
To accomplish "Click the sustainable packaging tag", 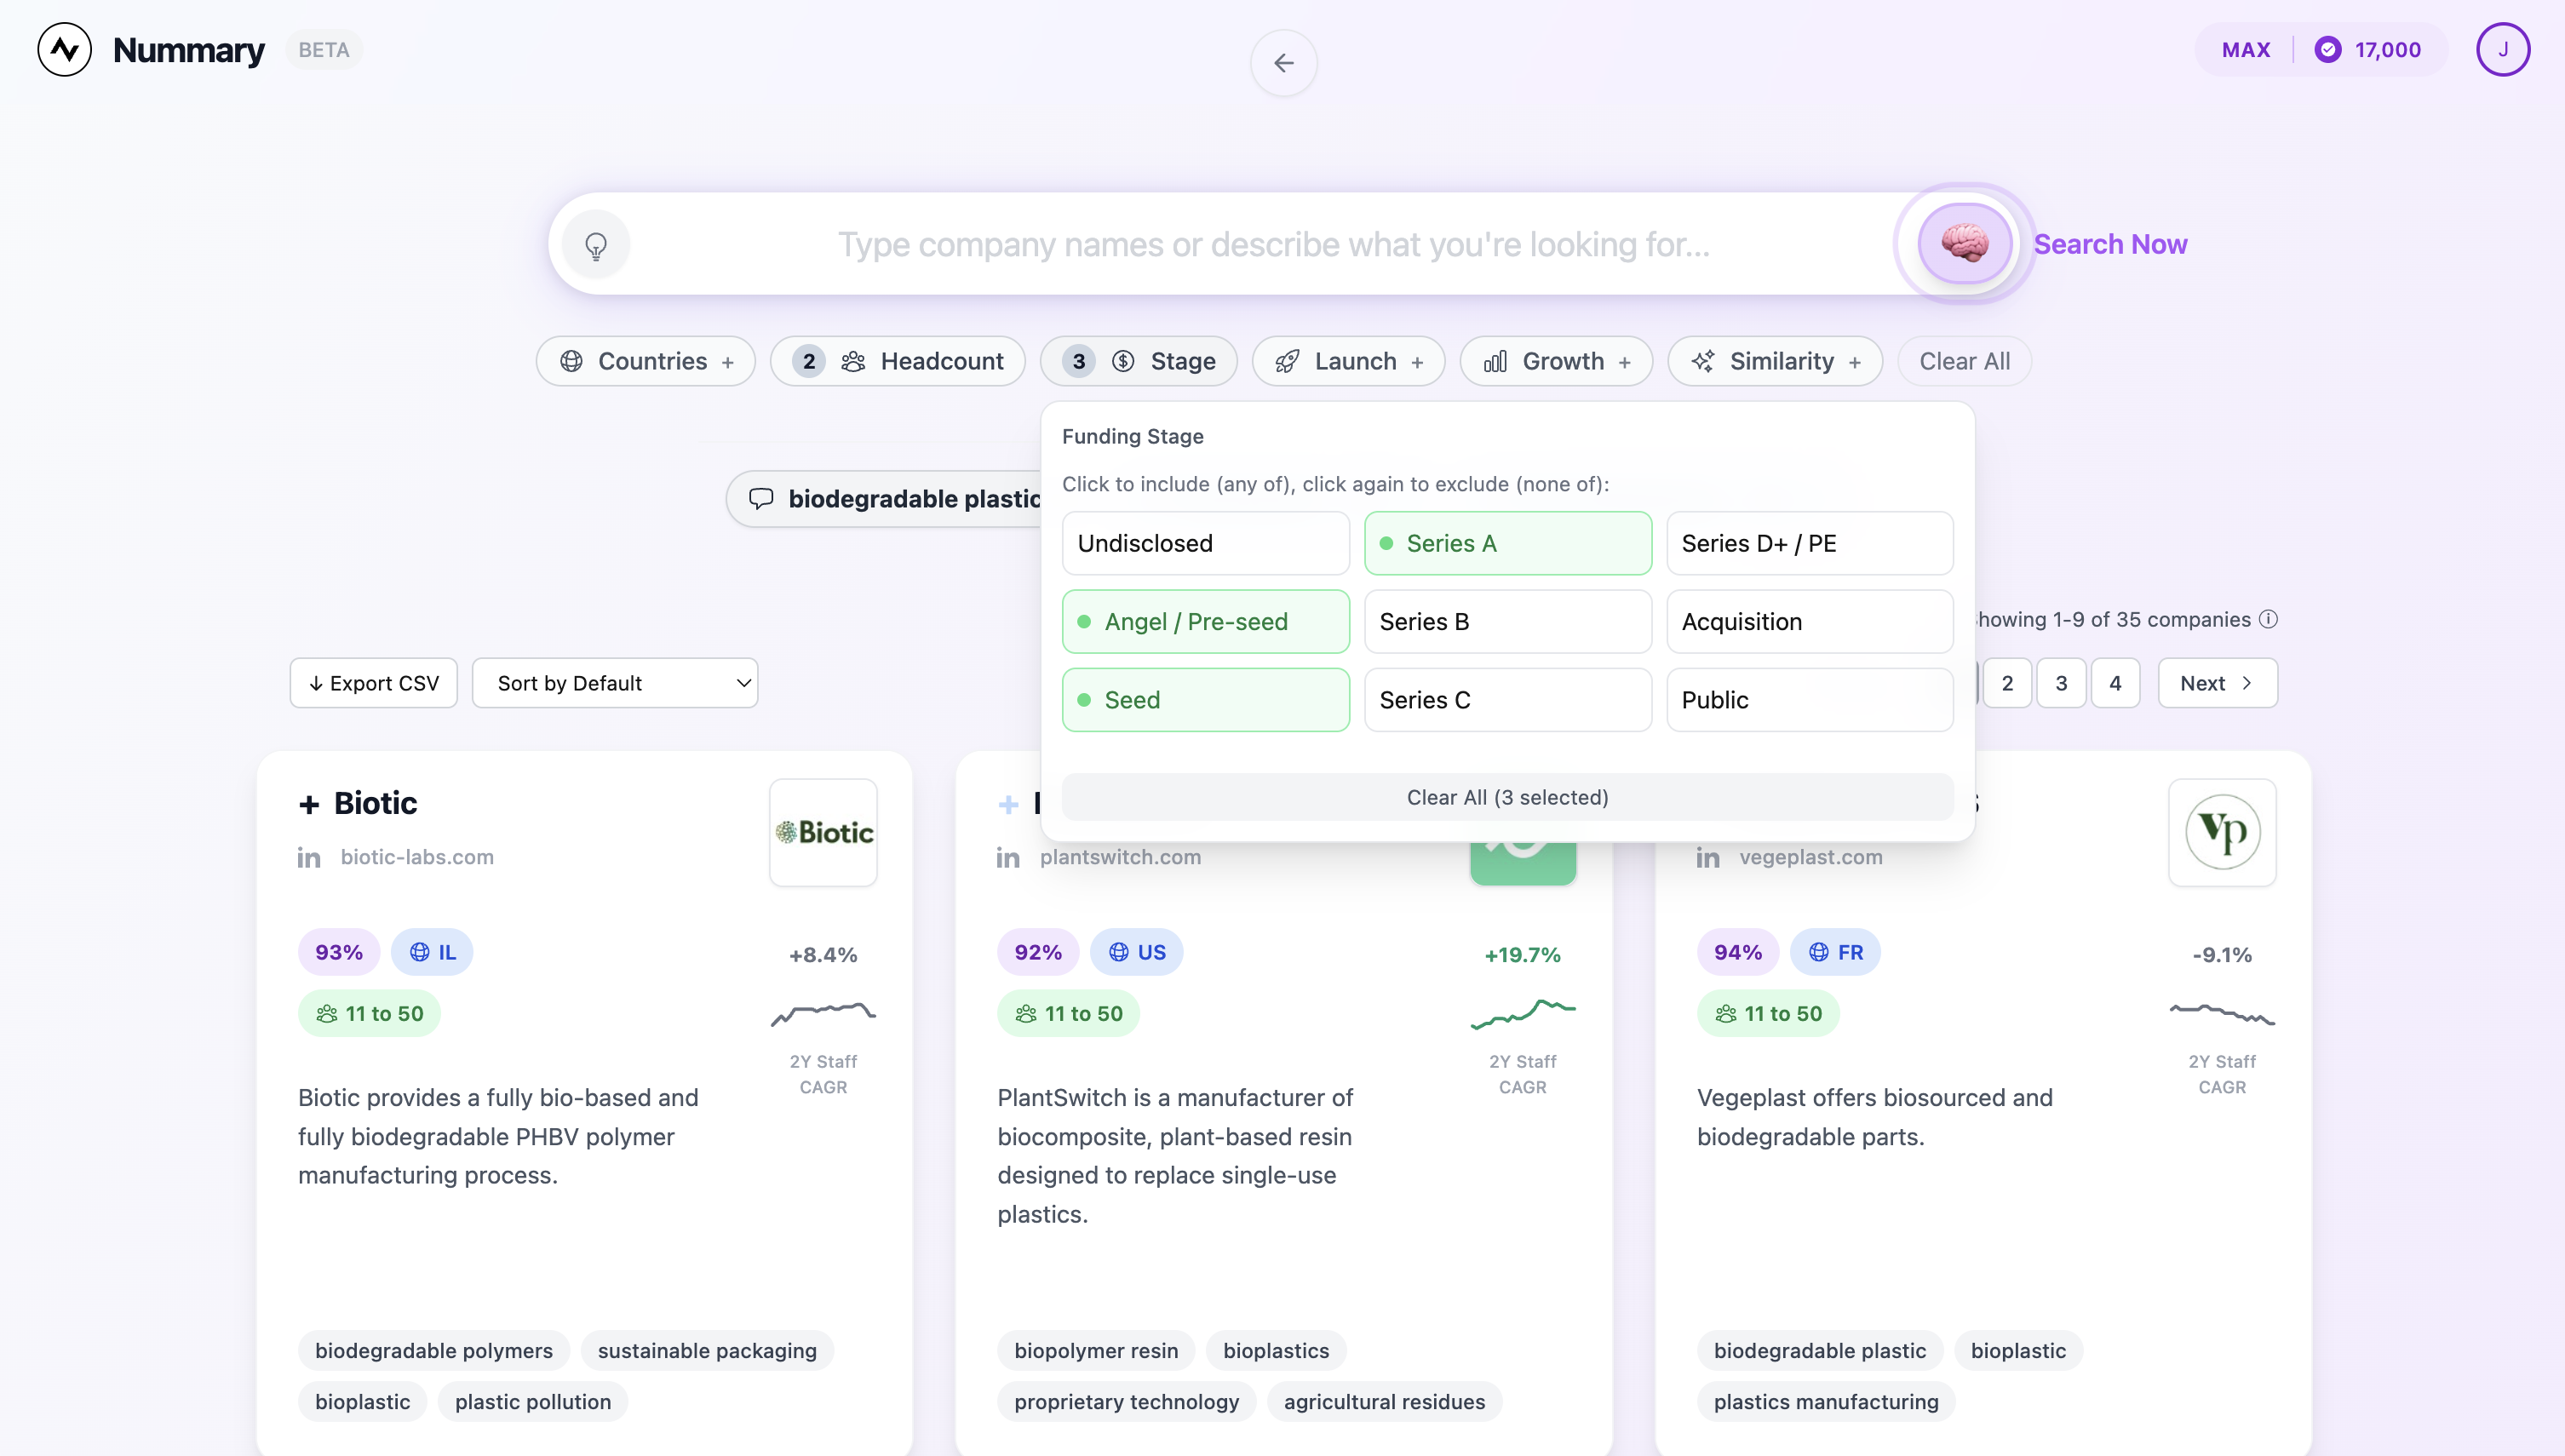I will (x=707, y=1350).
